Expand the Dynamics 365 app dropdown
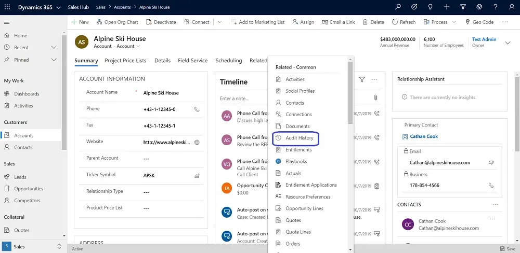 (58, 7)
